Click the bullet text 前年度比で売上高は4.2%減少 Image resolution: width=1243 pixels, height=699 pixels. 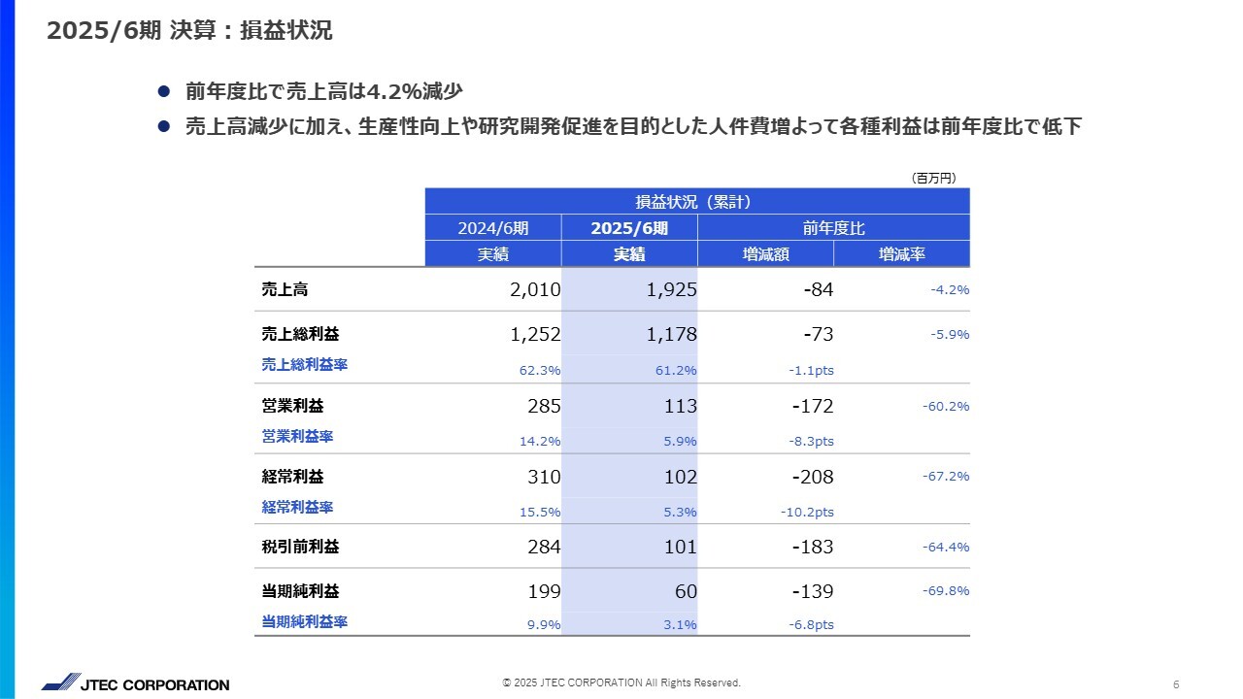click(x=324, y=91)
